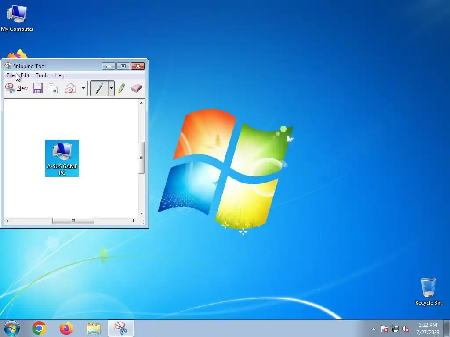Select the pink Eraser tool
The height and width of the screenshot is (337, 450).
(136, 88)
